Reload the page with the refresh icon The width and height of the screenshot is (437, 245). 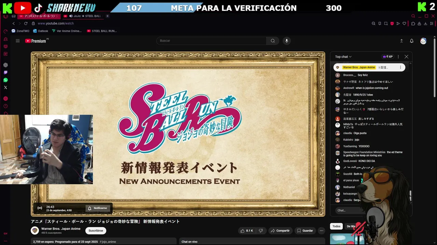click(26, 23)
